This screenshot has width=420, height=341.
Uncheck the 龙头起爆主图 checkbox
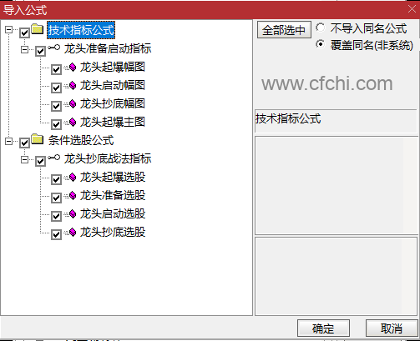[x=56, y=124]
